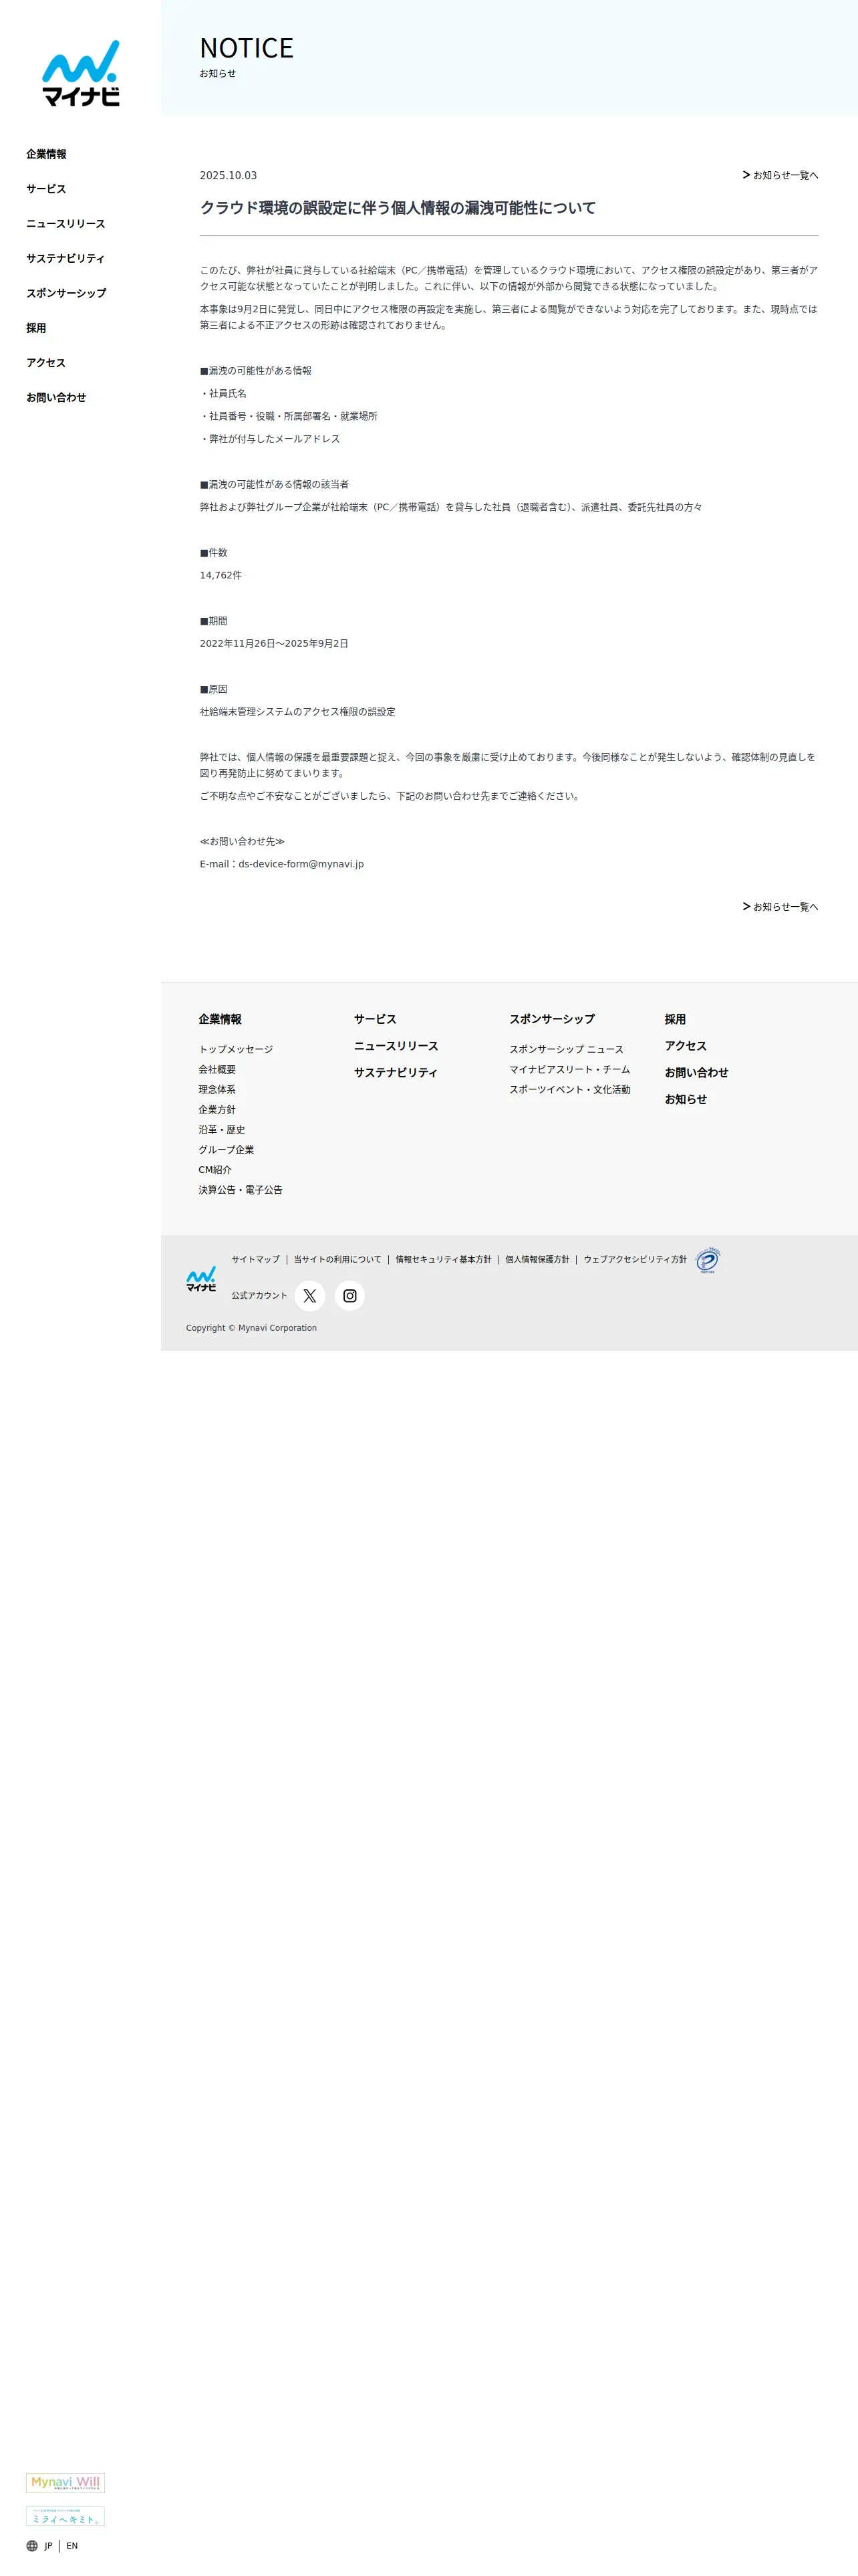Open サステナビリティ in sidebar menu

coord(66,258)
